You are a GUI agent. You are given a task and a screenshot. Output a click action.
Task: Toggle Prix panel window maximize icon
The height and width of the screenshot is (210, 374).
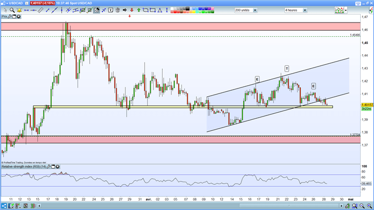tap(14, 16)
